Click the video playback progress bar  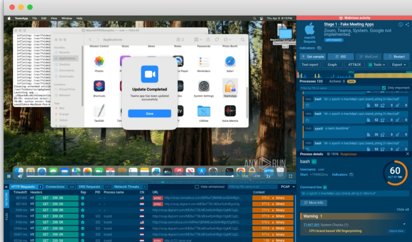click(x=131, y=176)
